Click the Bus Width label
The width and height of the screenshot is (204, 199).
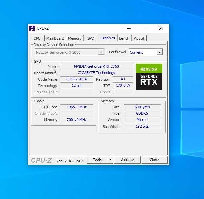[x=111, y=127]
